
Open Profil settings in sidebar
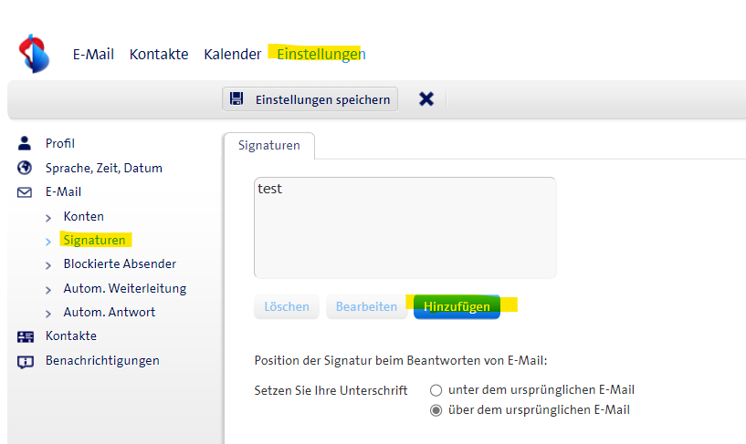click(60, 143)
